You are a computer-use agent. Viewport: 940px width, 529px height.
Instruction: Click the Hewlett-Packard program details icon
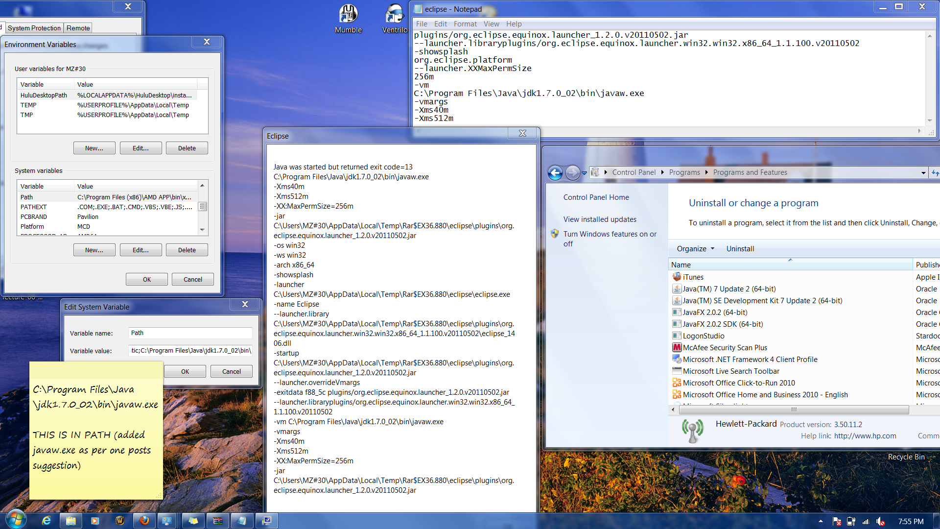pos(692,430)
